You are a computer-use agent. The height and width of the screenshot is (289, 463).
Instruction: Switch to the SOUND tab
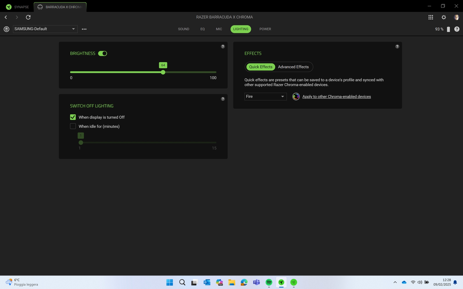coord(183,29)
